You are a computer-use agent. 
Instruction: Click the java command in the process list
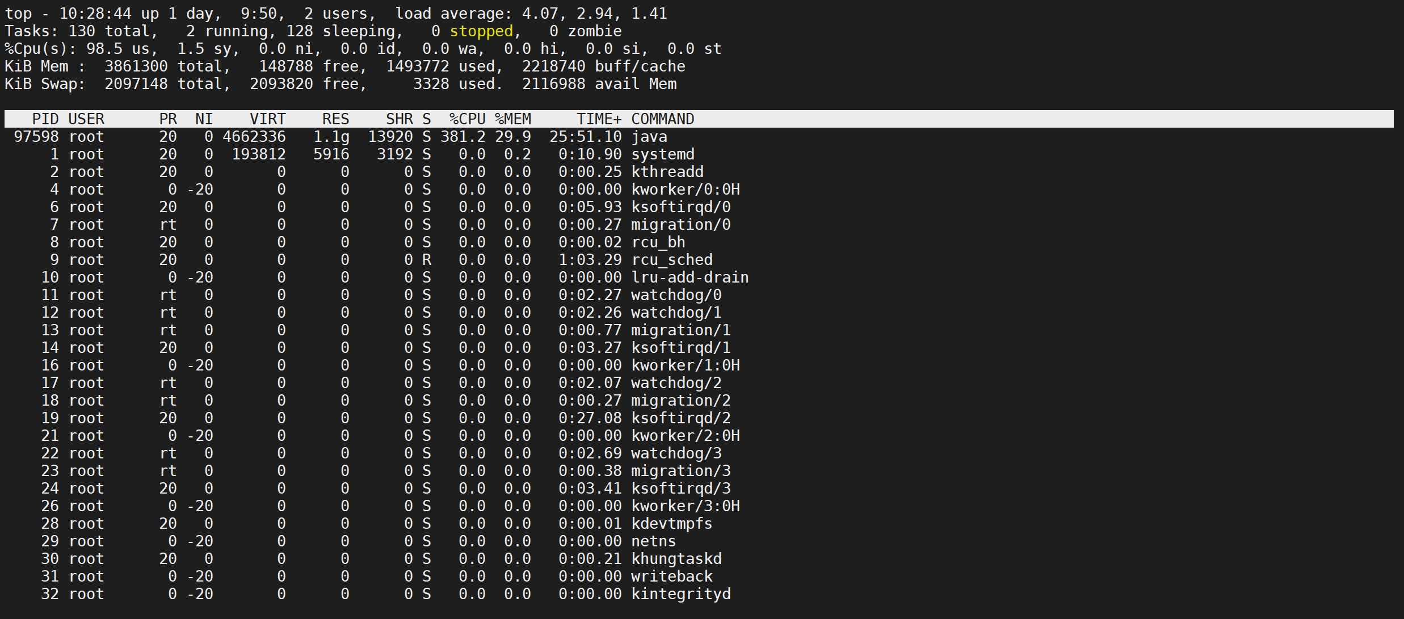click(x=649, y=137)
